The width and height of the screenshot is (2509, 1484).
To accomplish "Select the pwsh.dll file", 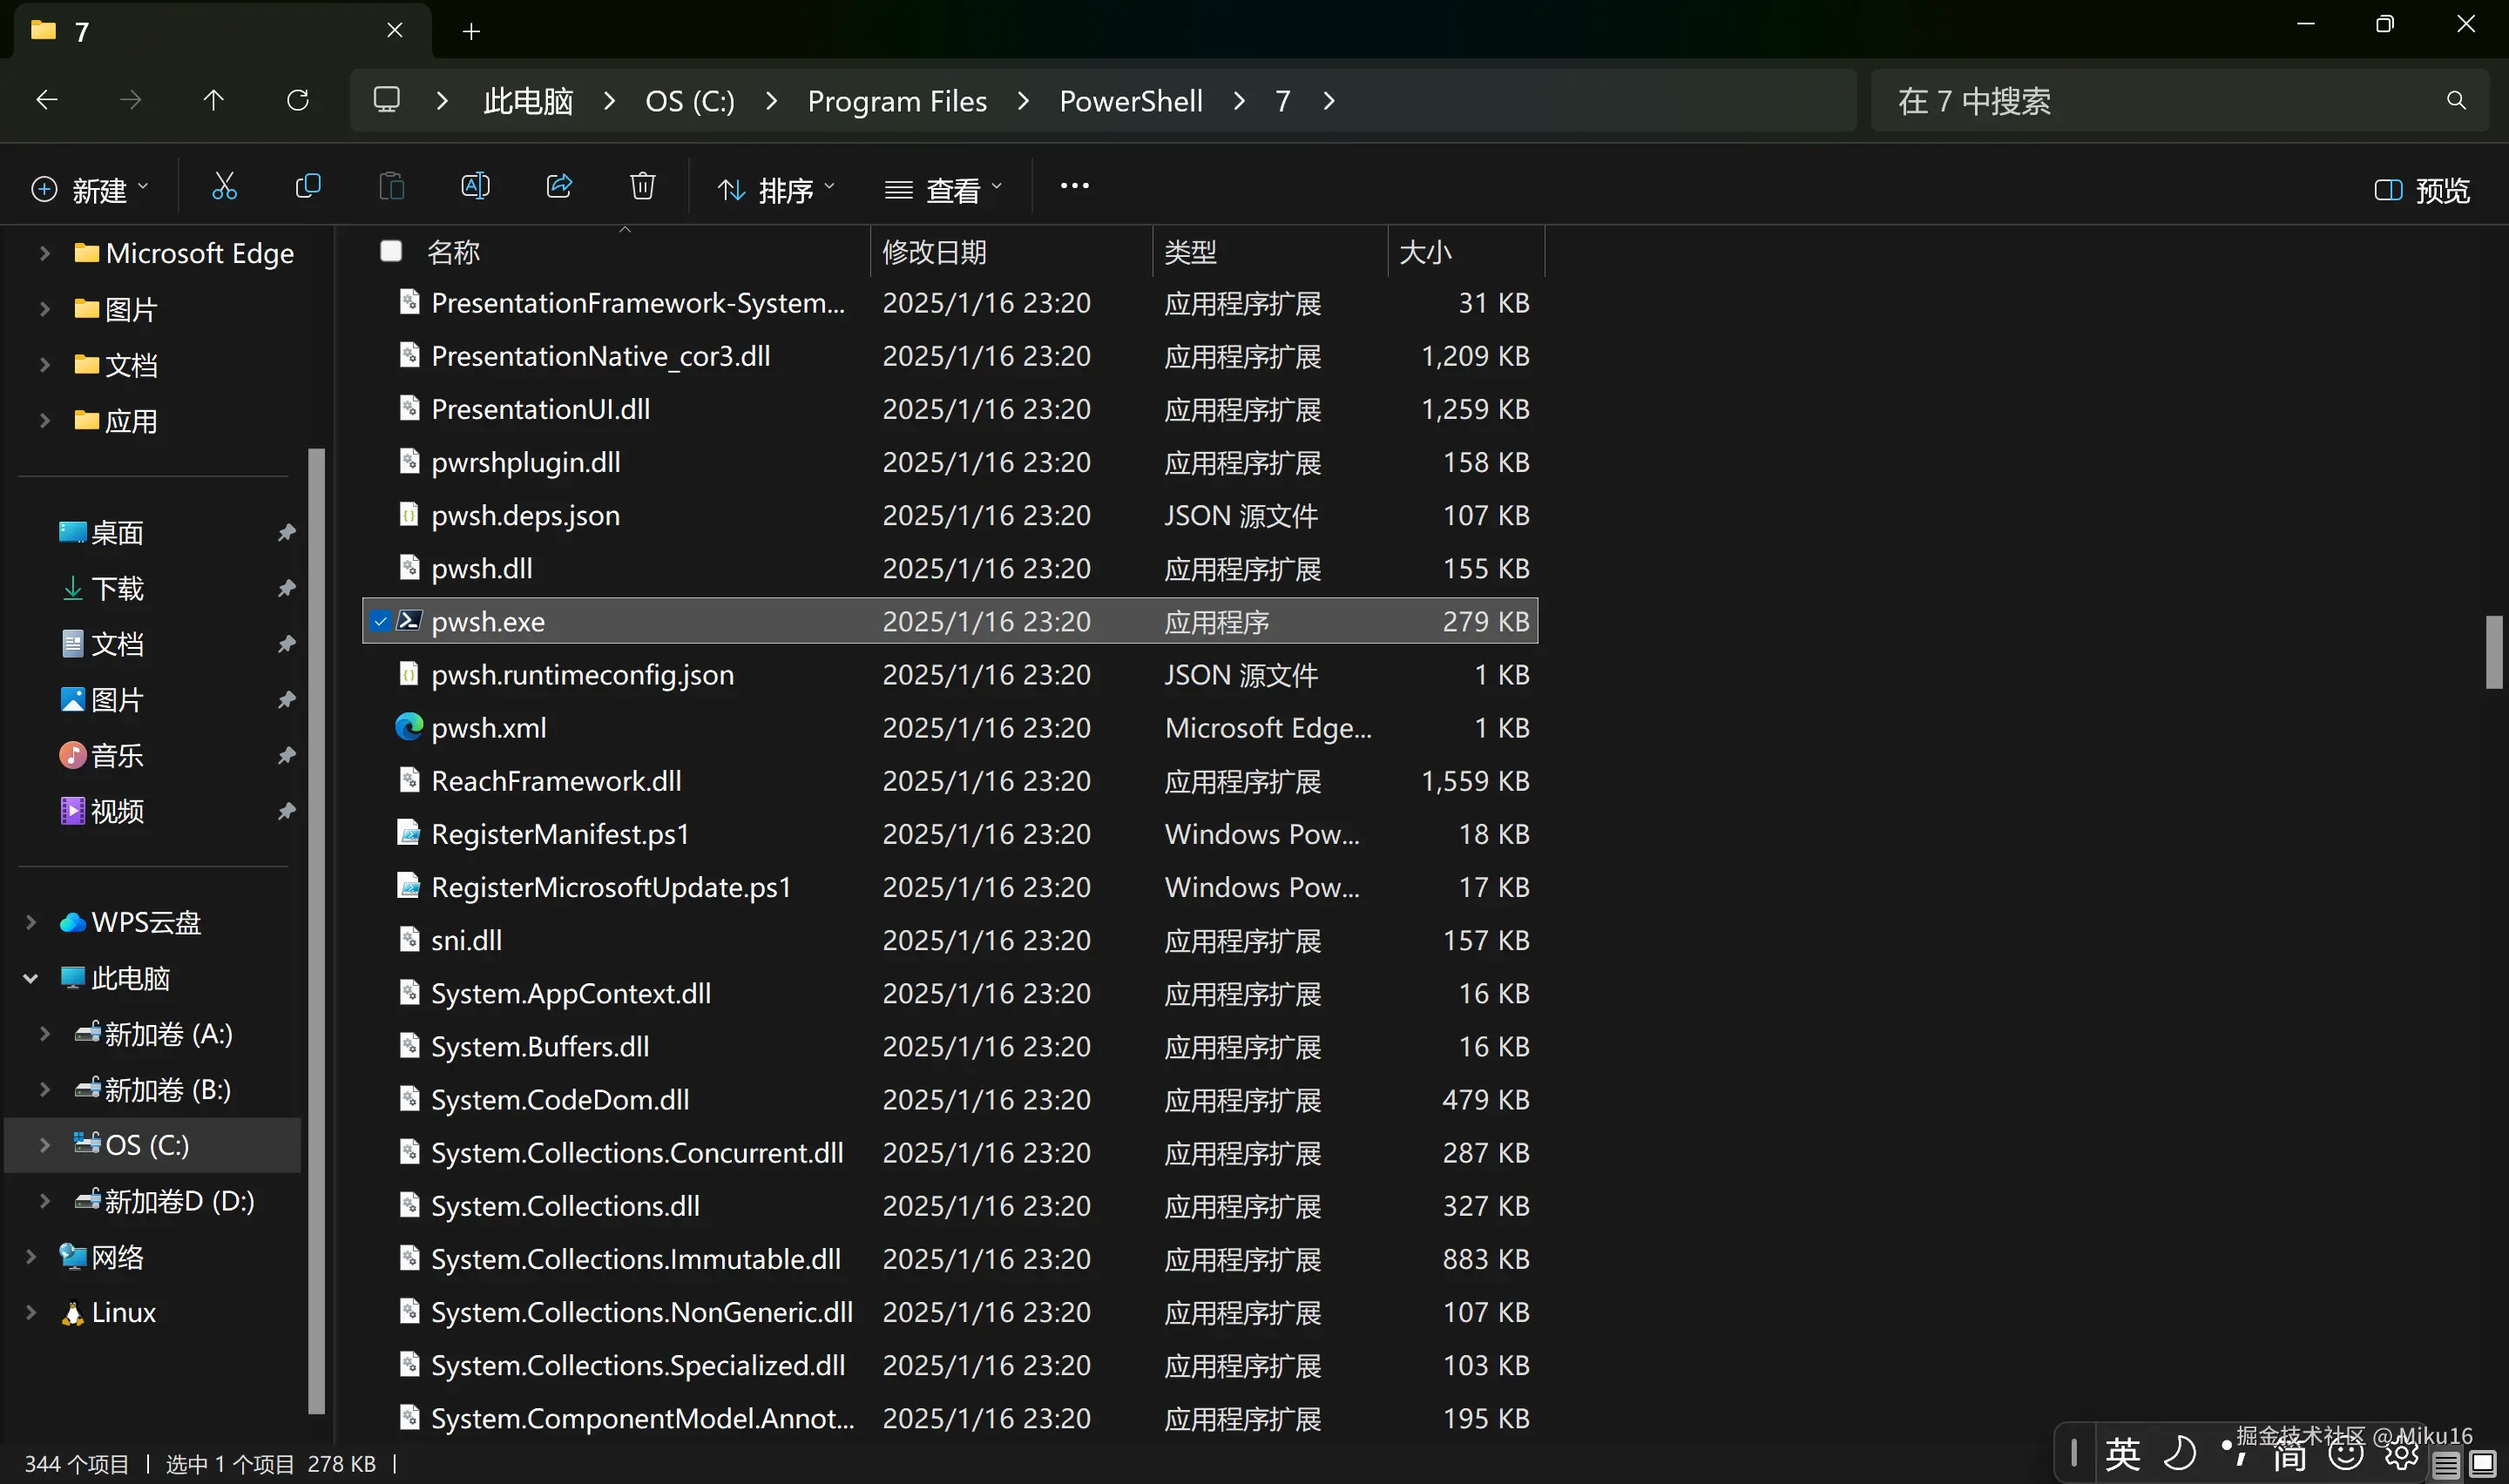I will pyautogui.click(x=950, y=568).
